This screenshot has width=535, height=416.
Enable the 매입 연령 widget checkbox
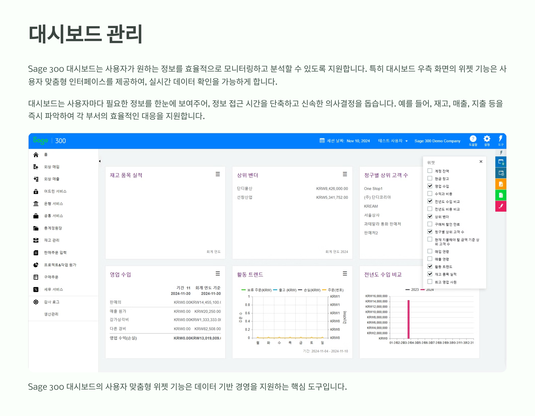coord(430,251)
